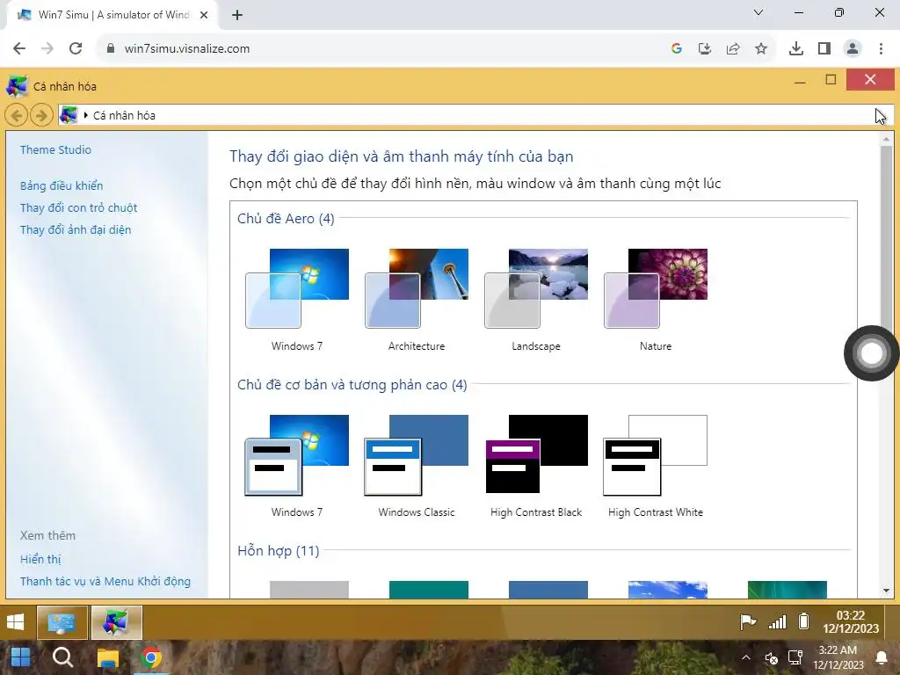Apply the Architecture theme
Viewport: 900px width, 675px height.
tap(417, 300)
